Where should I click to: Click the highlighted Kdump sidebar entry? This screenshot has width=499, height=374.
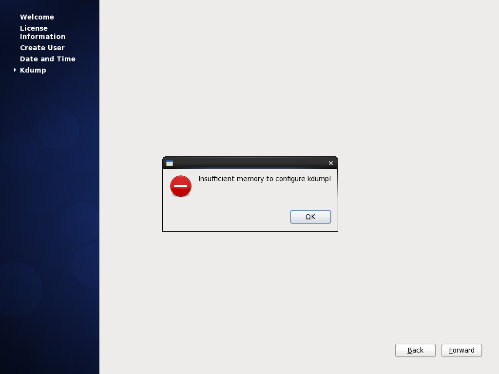(33, 70)
